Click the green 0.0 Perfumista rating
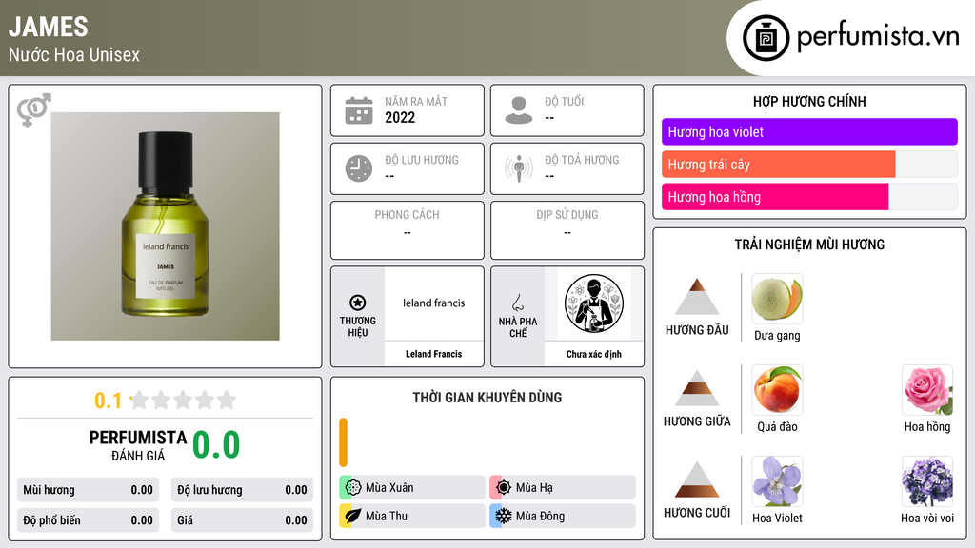975x548 pixels. (216, 445)
